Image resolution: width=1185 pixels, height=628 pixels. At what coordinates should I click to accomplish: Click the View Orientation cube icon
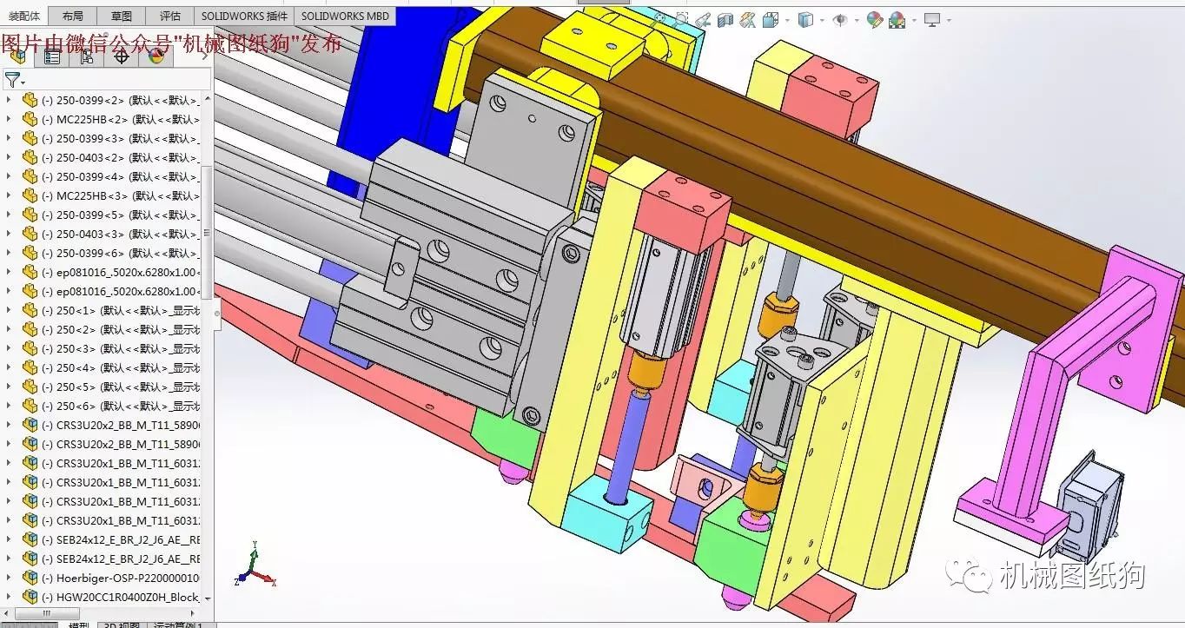click(x=771, y=19)
